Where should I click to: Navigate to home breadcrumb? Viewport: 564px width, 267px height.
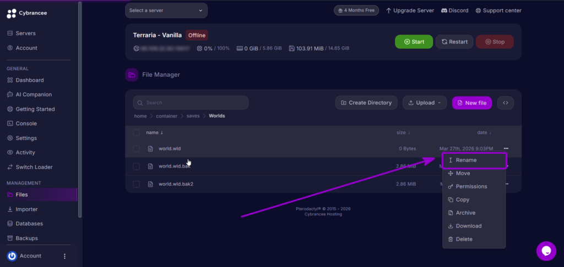pyautogui.click(x=140, y=116)
